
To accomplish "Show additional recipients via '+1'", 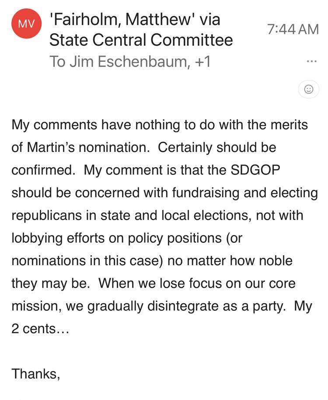I will (202, 61).
